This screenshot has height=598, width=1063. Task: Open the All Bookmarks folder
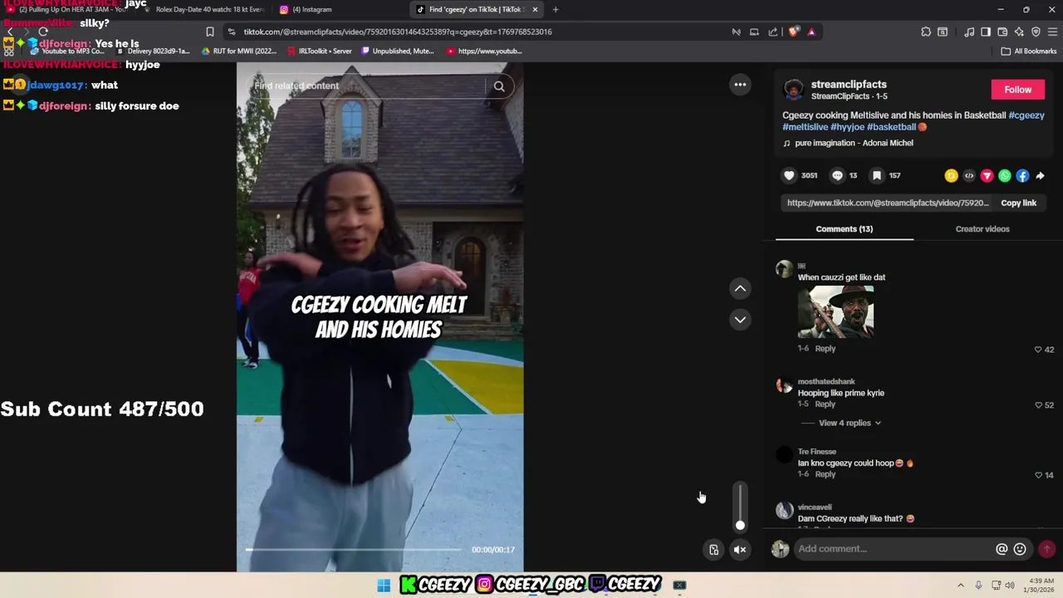(1028, 51)
